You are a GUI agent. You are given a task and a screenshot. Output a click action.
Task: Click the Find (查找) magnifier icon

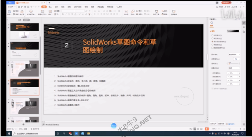[163, 11]
